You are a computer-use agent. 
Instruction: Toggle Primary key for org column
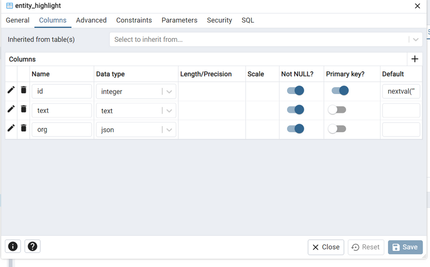[337, 129]
